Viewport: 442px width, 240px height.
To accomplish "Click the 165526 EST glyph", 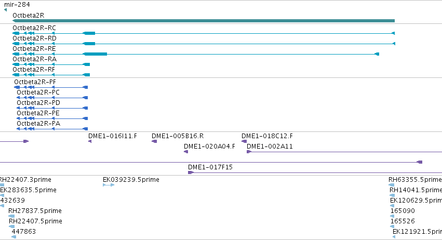I will pos(392,226).
